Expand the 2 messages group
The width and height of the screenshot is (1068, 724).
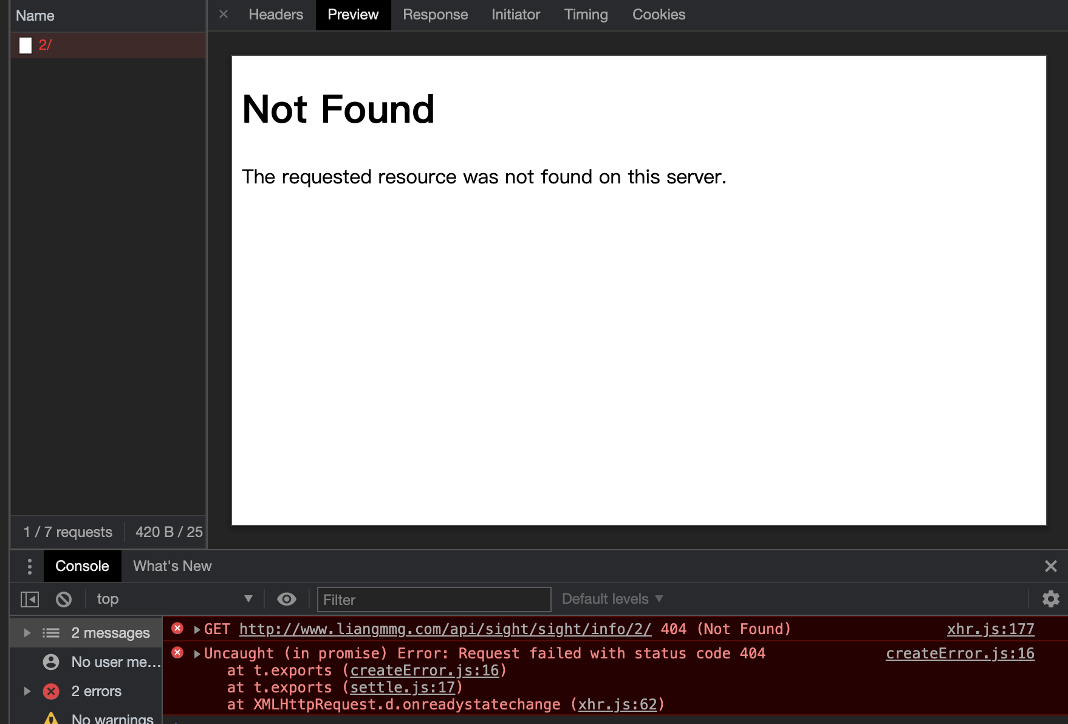pyautogui.click(x=27, y=633)
